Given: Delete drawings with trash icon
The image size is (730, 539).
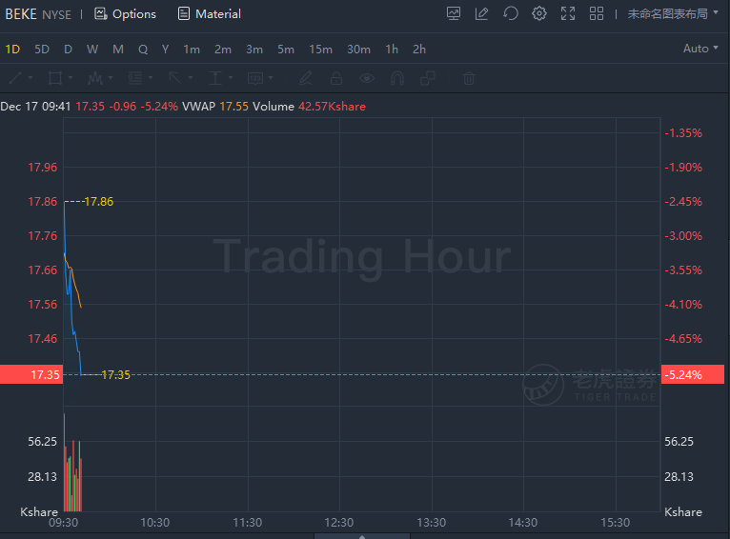Looking at the screenshot, I should tap(469, 78).
